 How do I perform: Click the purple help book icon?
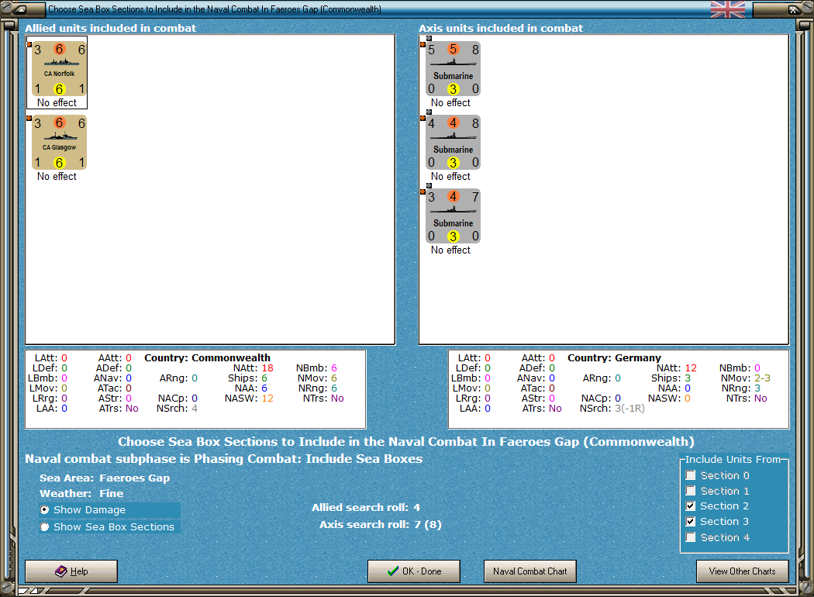(x=61, y=571)
